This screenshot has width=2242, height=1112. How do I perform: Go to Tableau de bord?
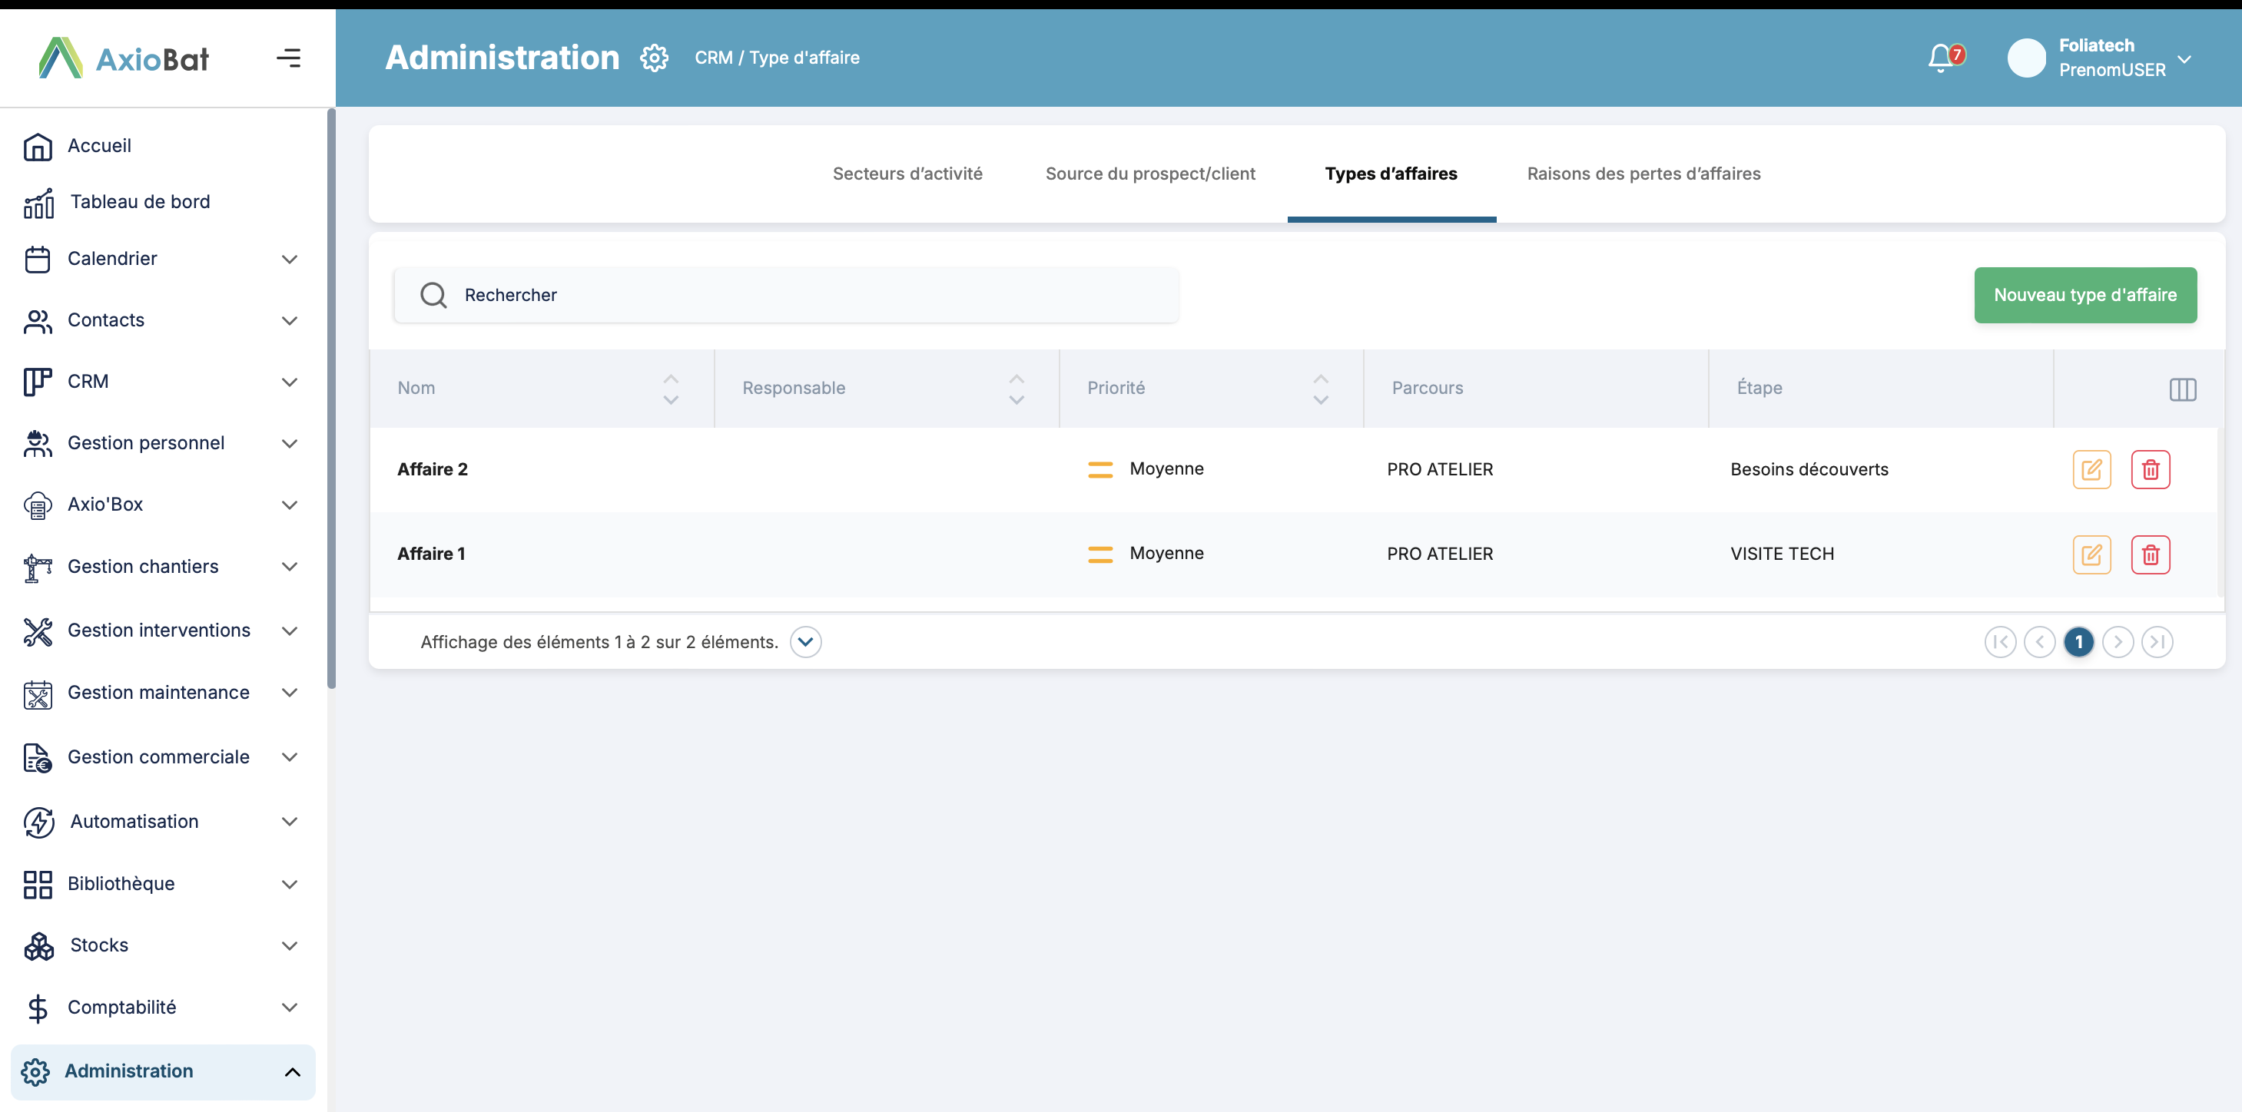139,202
